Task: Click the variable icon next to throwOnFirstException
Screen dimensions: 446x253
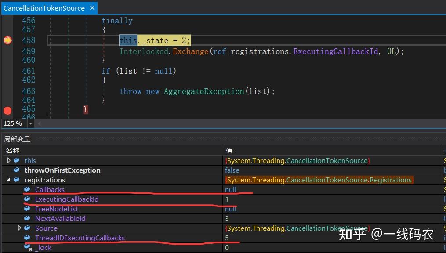Action: tap(16, 170)
